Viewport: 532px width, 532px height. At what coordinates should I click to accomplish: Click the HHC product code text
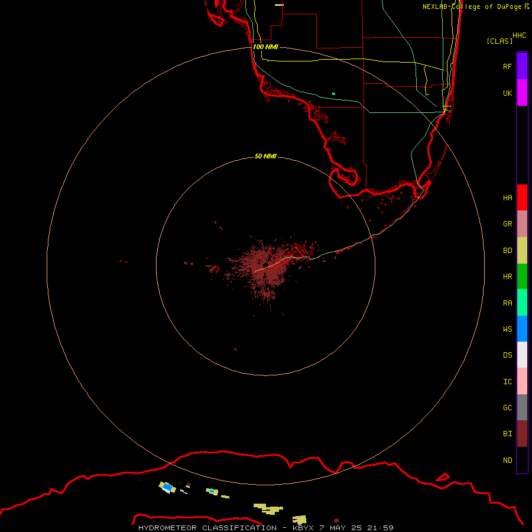point(519,35)
